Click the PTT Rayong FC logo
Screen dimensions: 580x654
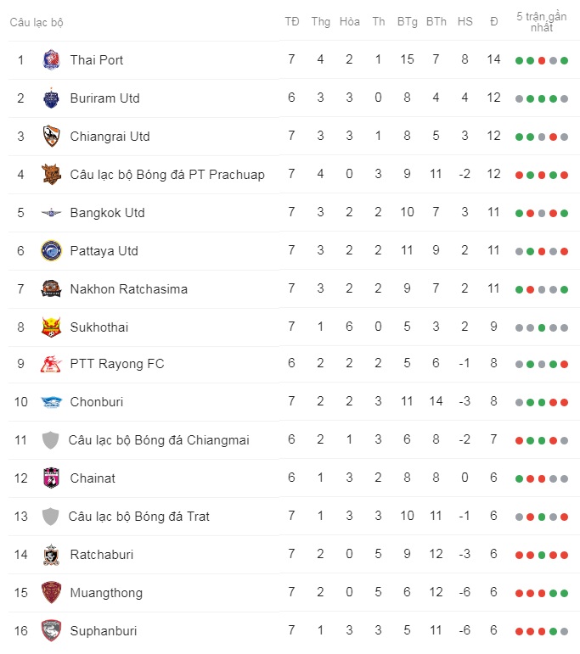coord(51,365)
